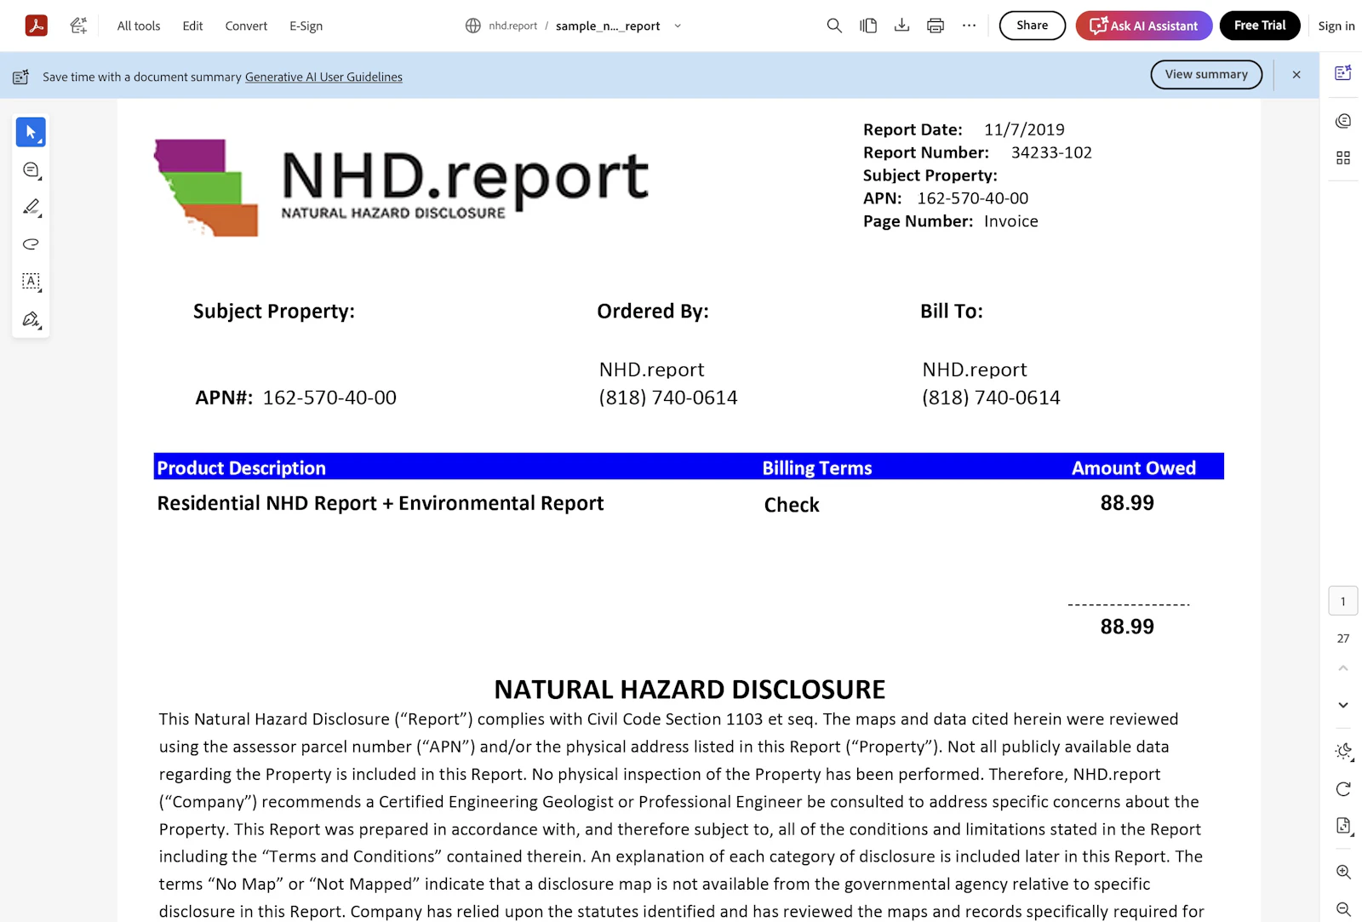Viewport: 1362px width, 922px height.
Task: Choose the Select arrow tool
Action: click(31, 132)
